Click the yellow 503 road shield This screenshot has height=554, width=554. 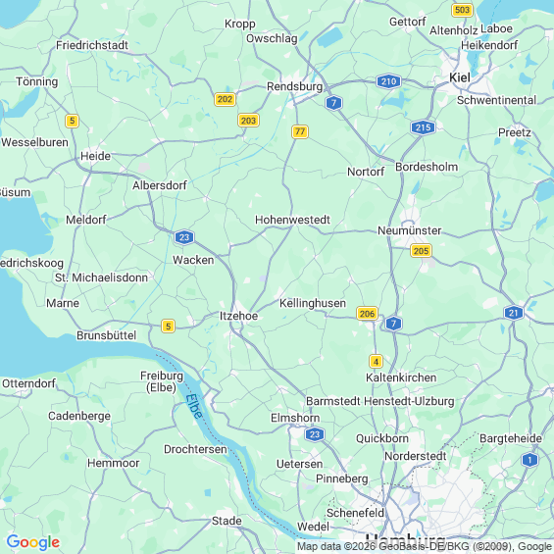(x=462, y=10)
